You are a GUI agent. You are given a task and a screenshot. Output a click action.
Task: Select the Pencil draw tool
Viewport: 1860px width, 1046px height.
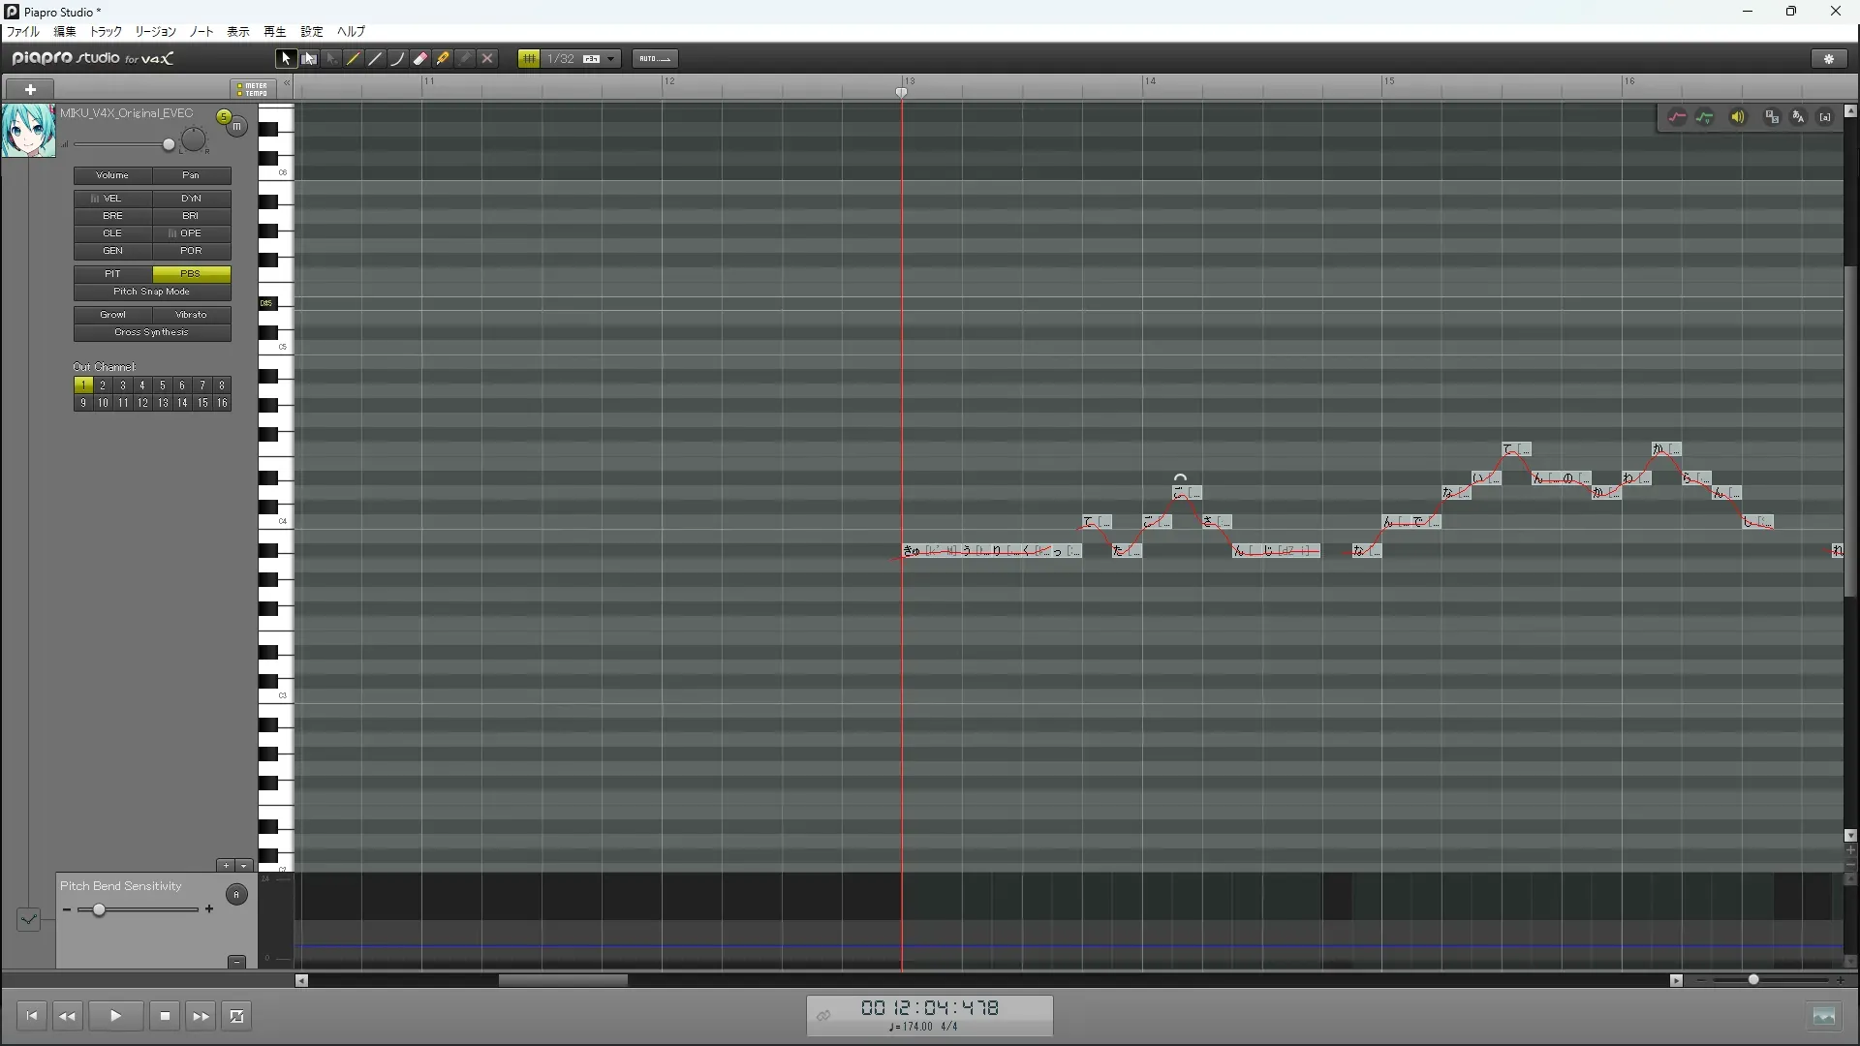pos(354,59)
